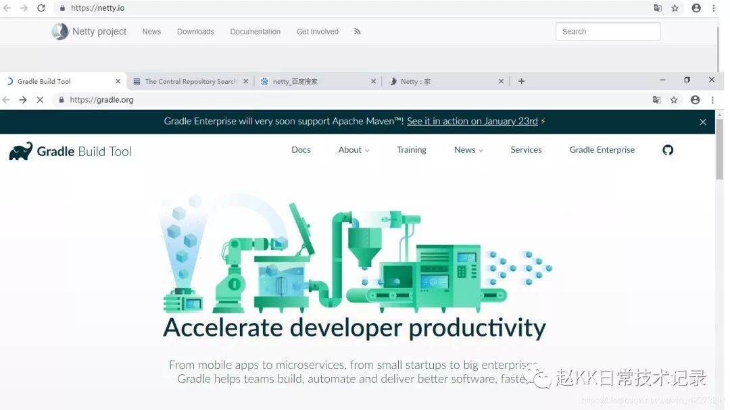Viewport: 730px width, 410px height.
Task: Close the Netty : 家 tab
Action: [x=501, y=81]
